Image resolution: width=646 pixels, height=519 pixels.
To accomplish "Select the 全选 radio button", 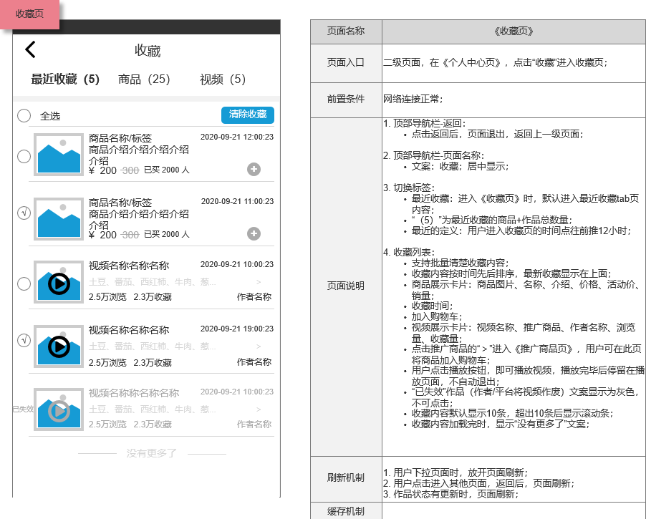I will (23, 115).
